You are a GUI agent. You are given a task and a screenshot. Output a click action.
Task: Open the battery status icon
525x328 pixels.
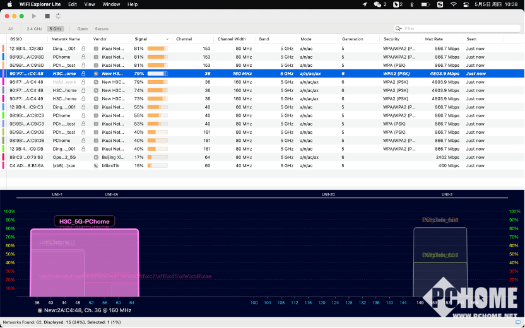[x=425, y=4]
